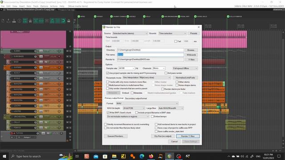Toggle the Write BWF chunk checkbox
Image resolution: width=285 pixels, height=160 pixels.
click(x=108, y=112)
